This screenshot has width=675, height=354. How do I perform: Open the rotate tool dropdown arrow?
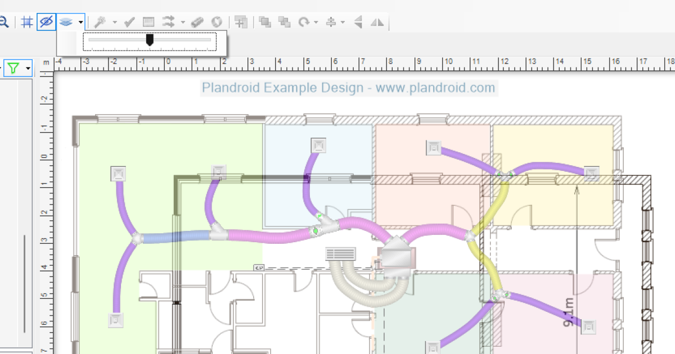pyautogui.click(x=316, y=22)
